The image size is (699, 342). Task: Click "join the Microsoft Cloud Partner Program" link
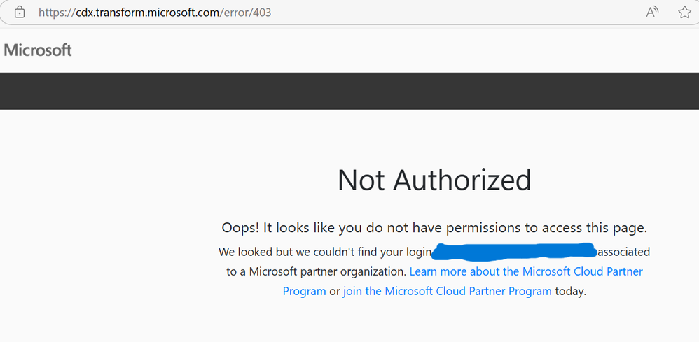447,291
